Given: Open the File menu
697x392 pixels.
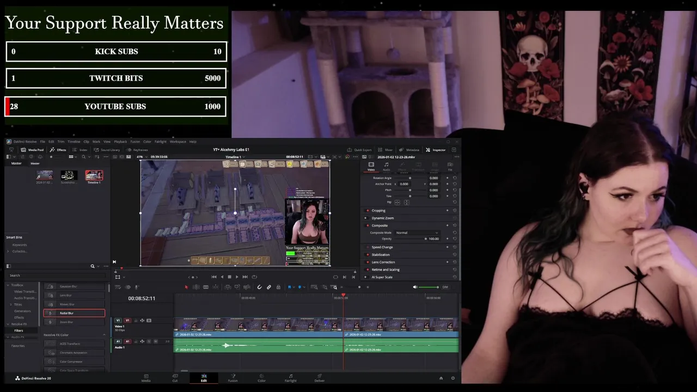Looking at the screenshot, I should point(42,142).
